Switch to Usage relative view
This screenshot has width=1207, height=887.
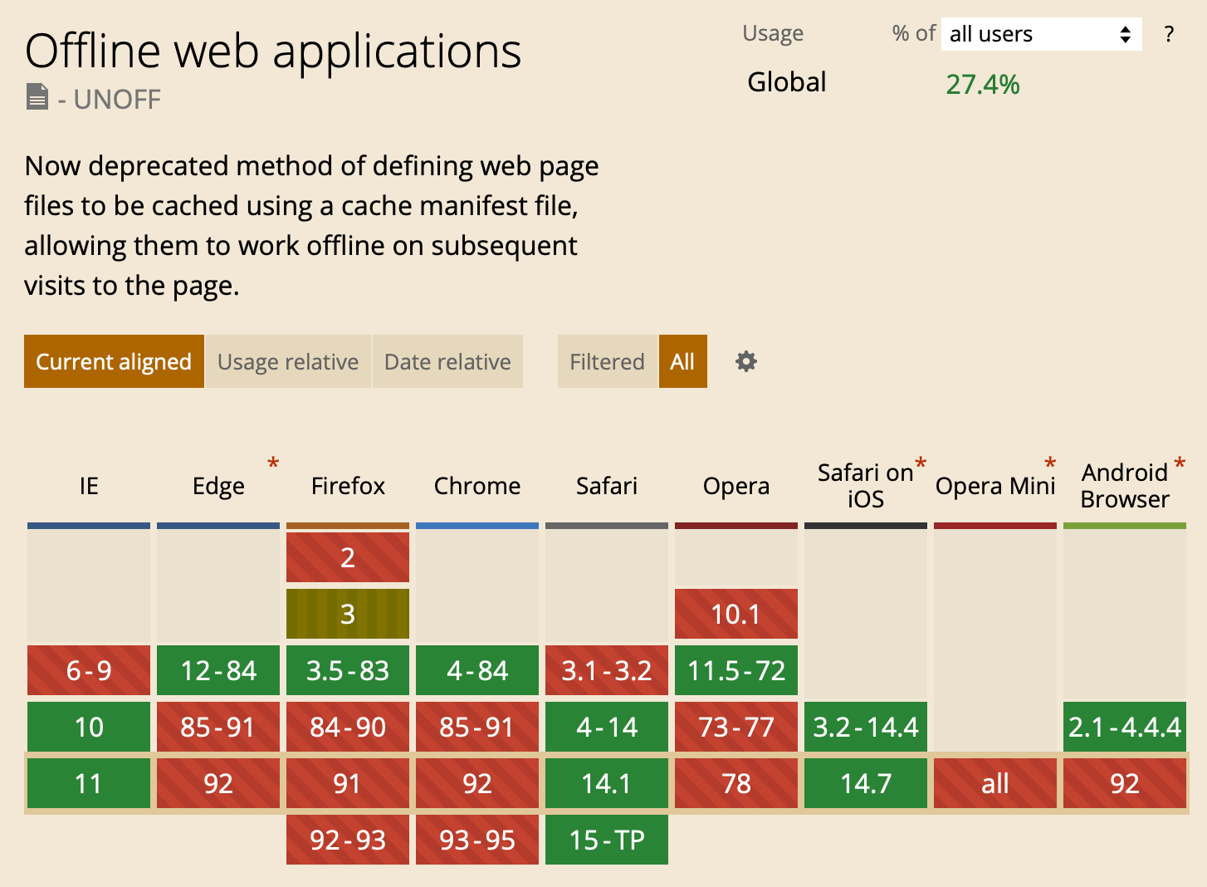tap(288, 361)
